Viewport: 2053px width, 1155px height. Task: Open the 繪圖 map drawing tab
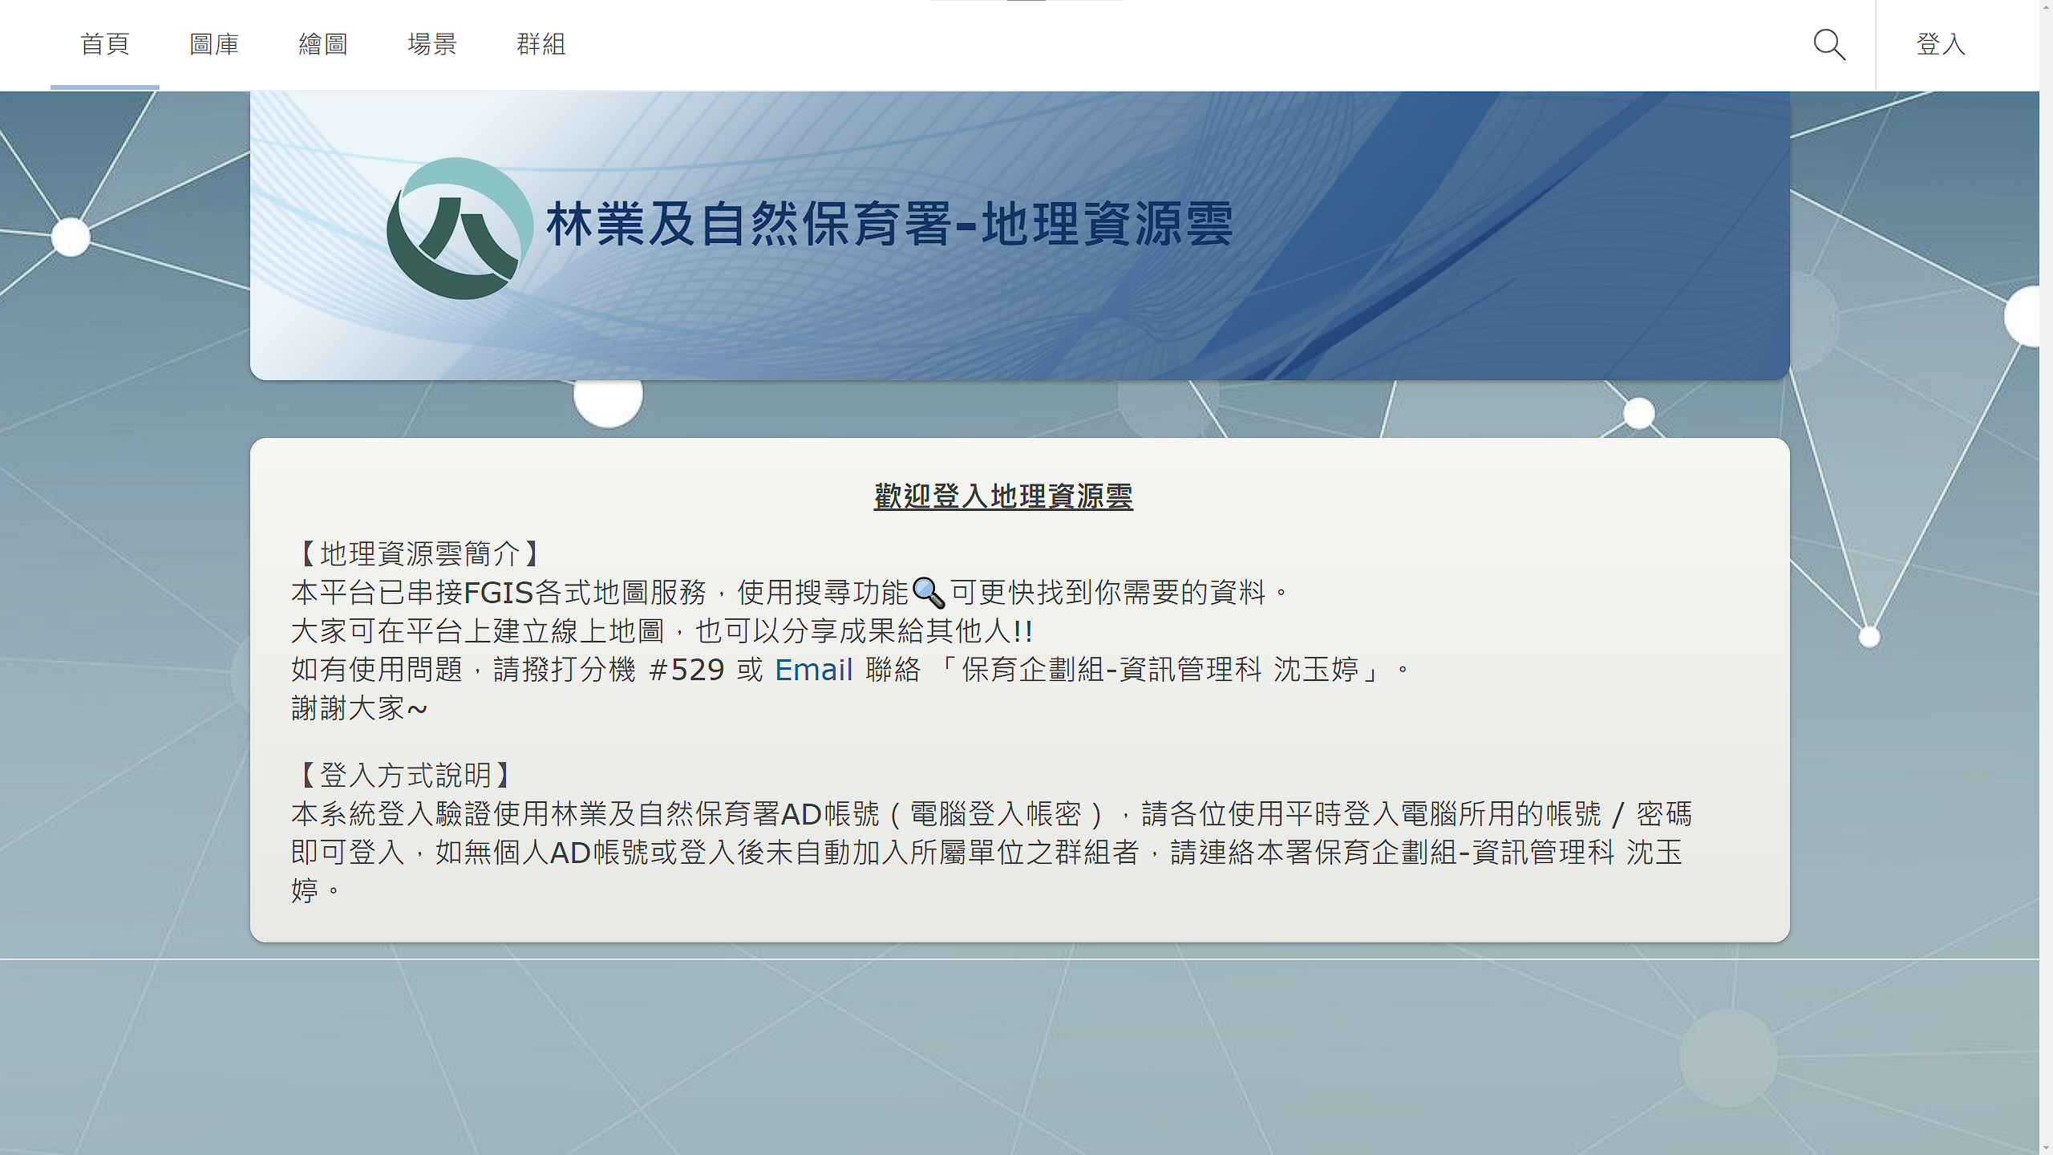323,45
